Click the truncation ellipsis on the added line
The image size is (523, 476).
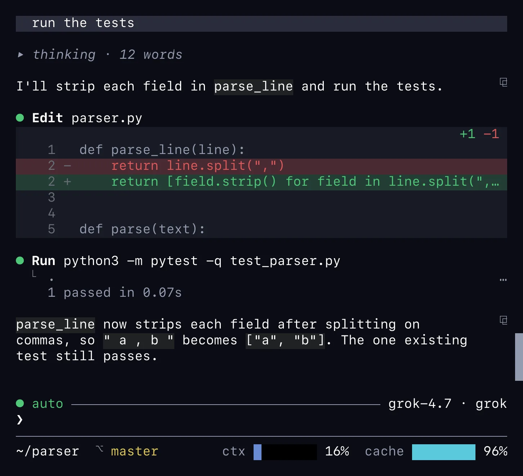click(x=495, y=184)
